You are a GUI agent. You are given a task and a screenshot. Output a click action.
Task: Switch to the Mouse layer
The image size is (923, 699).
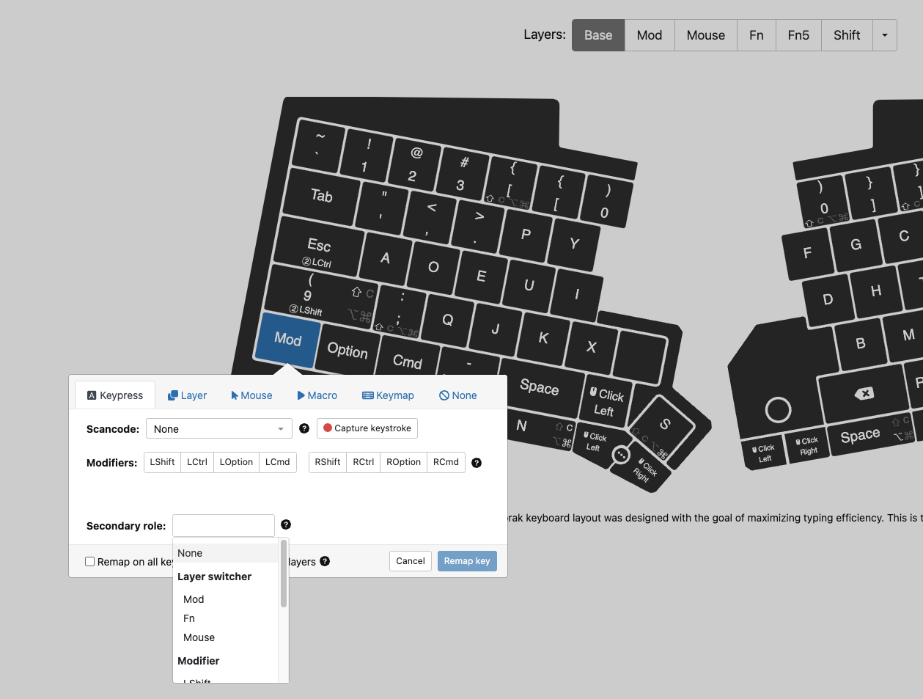(x=705, y=34)
